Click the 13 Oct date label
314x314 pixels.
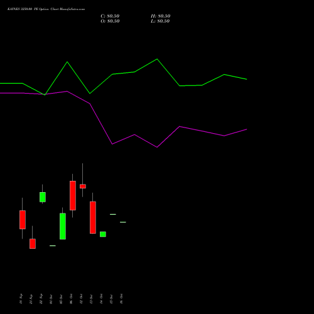pyautogui.click(x=91, y=299)
